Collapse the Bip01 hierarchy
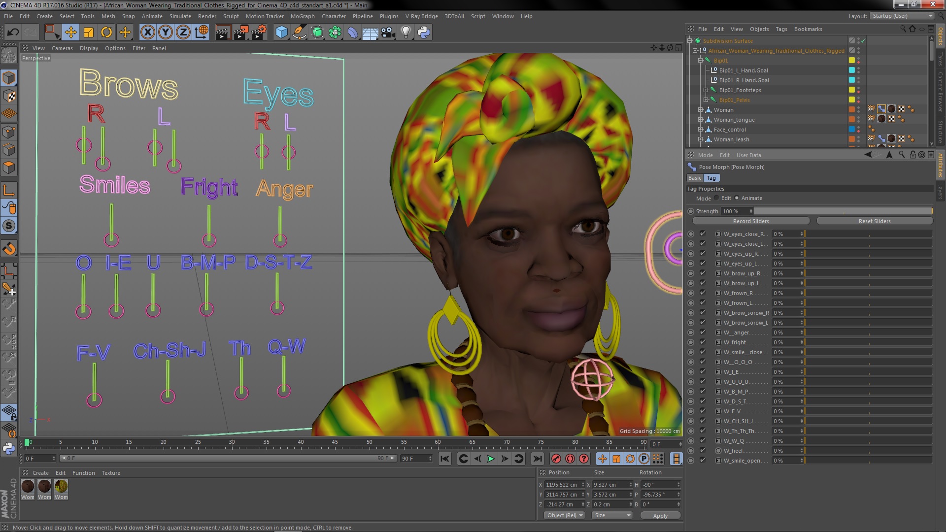 700,61
